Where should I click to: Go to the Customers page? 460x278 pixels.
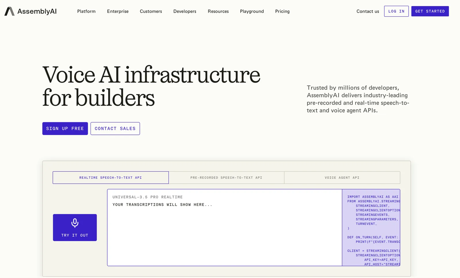(x=151, y=11)
